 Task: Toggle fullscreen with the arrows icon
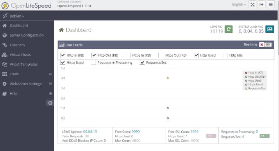point(252,4)
